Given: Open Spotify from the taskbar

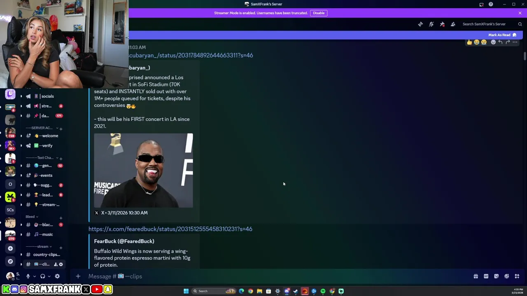Looking at the screenshot, I should 323,291.
